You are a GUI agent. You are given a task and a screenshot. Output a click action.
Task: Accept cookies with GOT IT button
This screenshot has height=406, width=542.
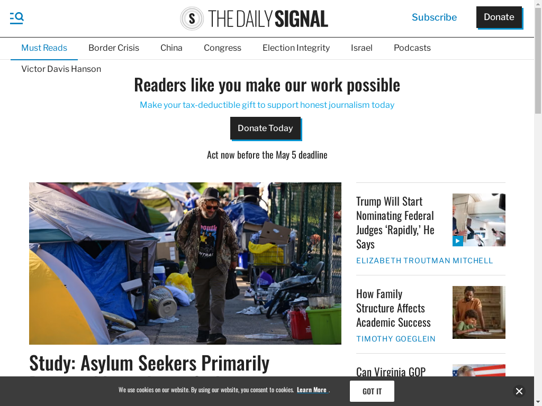click(372, 391)
